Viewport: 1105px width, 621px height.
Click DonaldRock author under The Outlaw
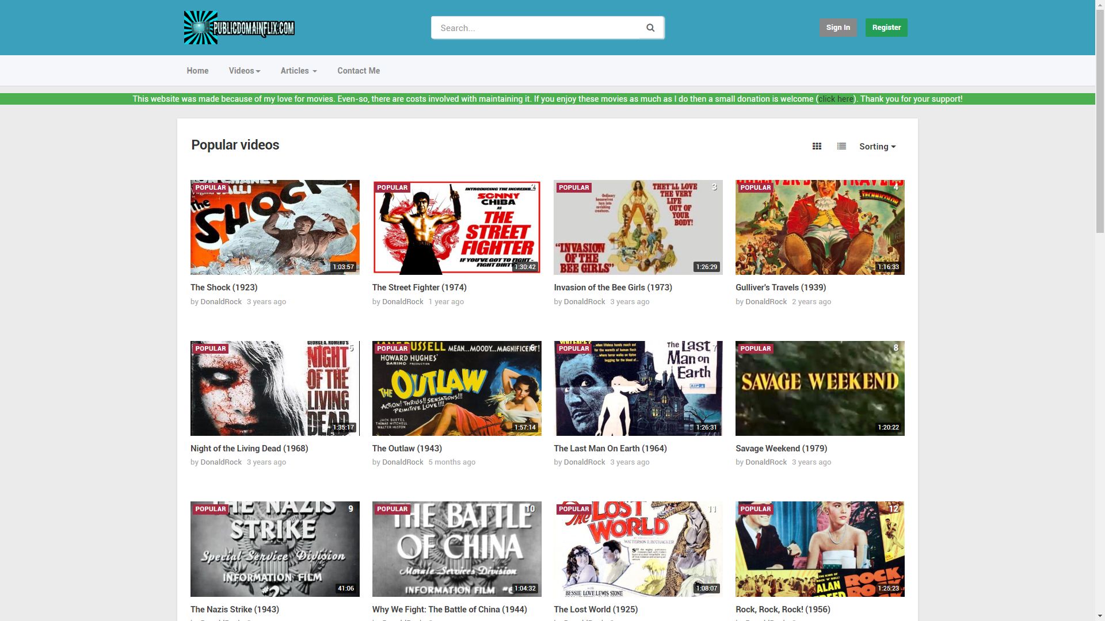click(x=403, y=462)
